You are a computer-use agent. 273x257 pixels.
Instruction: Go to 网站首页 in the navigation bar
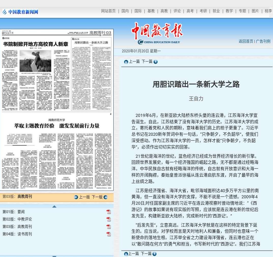click(108, 11)
